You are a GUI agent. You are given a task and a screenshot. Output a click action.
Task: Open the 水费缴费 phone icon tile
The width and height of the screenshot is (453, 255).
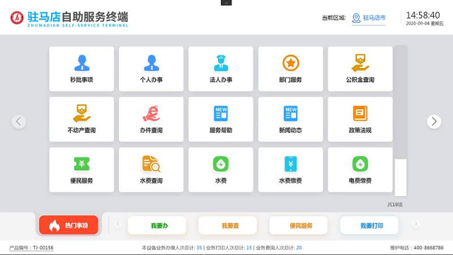click(x=291, y=170)
